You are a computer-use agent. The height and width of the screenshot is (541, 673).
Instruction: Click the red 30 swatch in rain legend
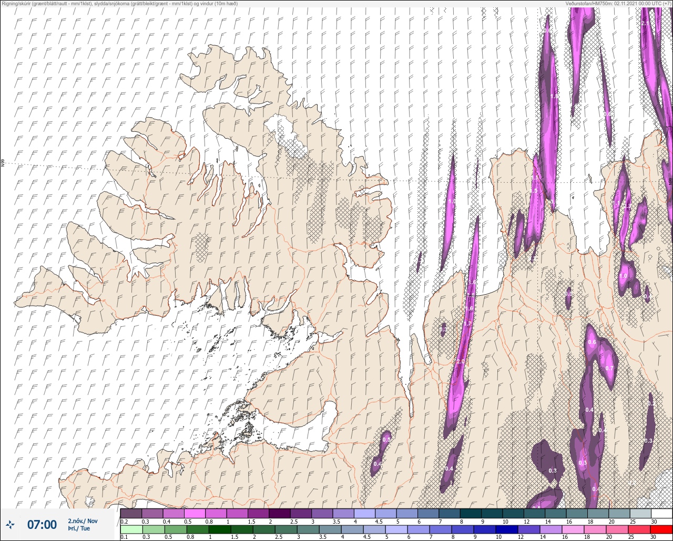click(x=661, y=529)
